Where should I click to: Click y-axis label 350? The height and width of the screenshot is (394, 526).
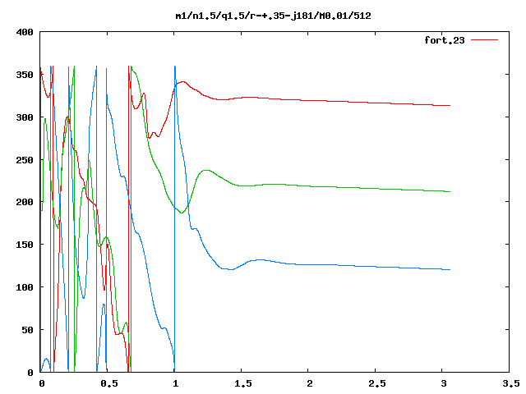pos(25,75)
